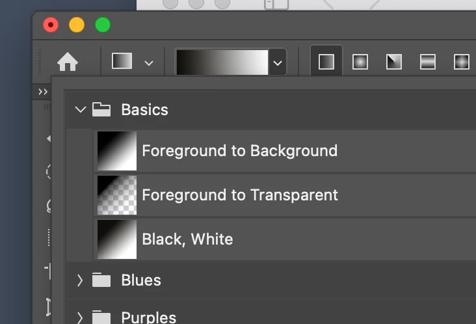The height and width of the screenshot is (324, 476).
Task: Open the gradient picker dropdown arrow
Action: coord(278,63)
